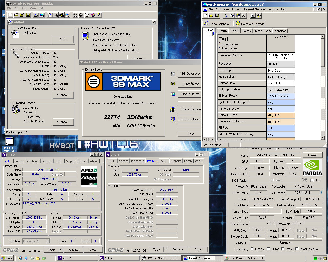Click Save Project button in Overall Score dialog

[x=189, y=84]
